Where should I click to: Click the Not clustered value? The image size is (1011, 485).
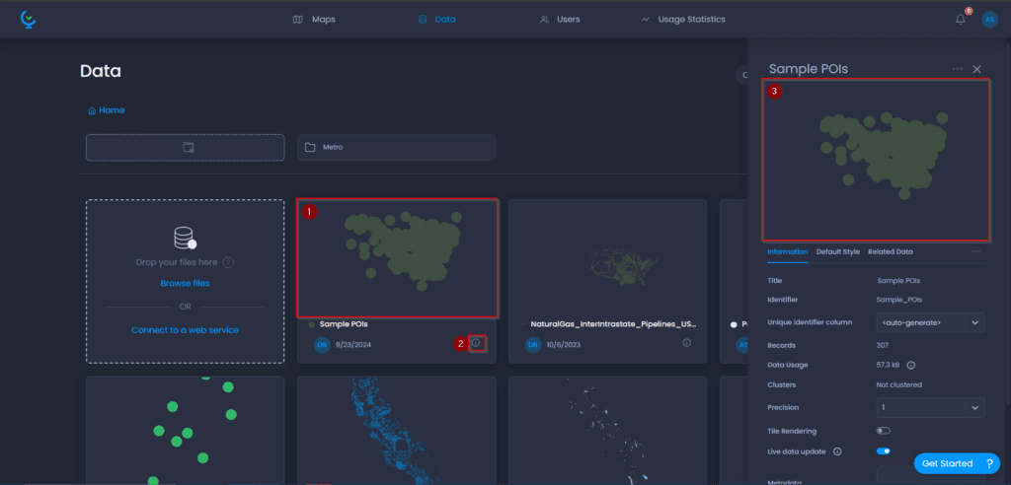pyautogui.click(x=898, y=385)
